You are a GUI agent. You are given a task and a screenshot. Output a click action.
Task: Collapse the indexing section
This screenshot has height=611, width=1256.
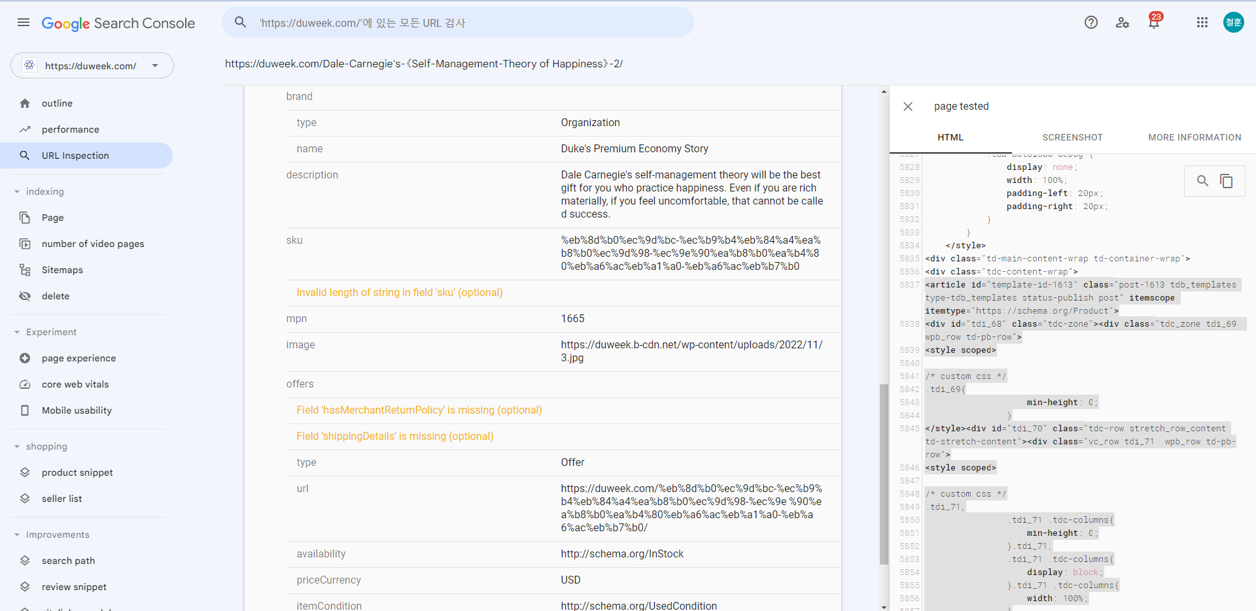click(x=17, y=191)
